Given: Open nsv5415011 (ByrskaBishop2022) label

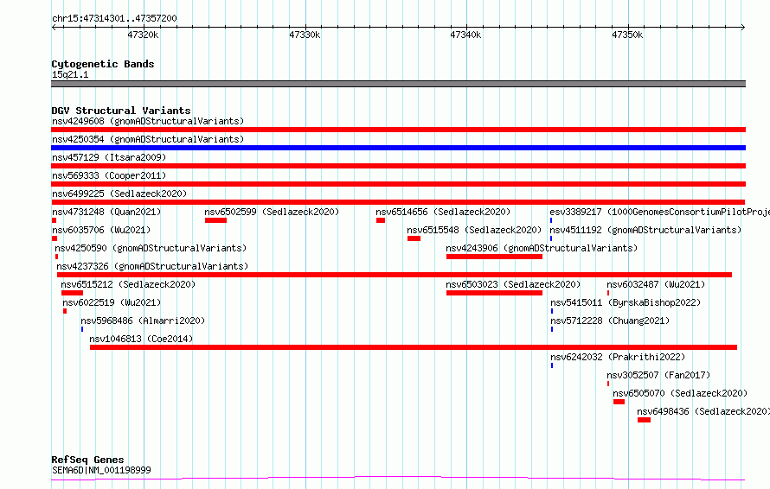Looking at the screenshot, I should click(x=626, y=302).
